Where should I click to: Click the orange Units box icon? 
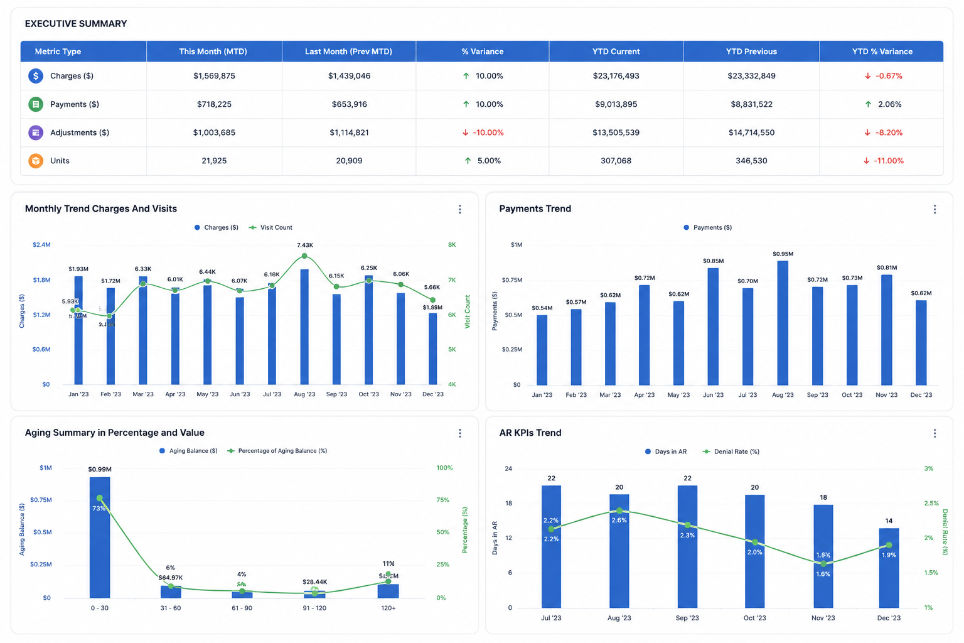coord(36,161)
